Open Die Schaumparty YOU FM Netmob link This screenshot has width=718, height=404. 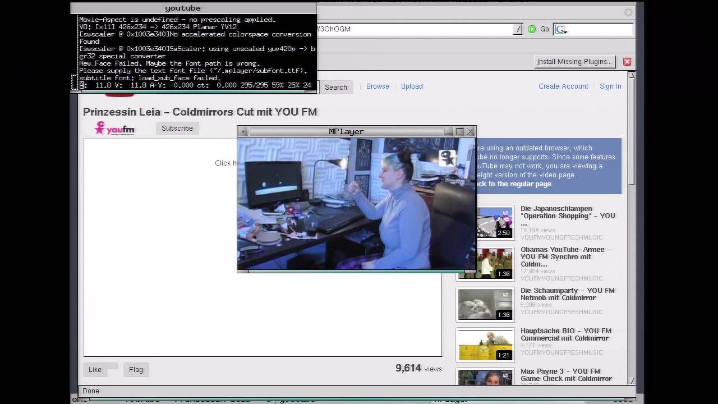(568, 294)
